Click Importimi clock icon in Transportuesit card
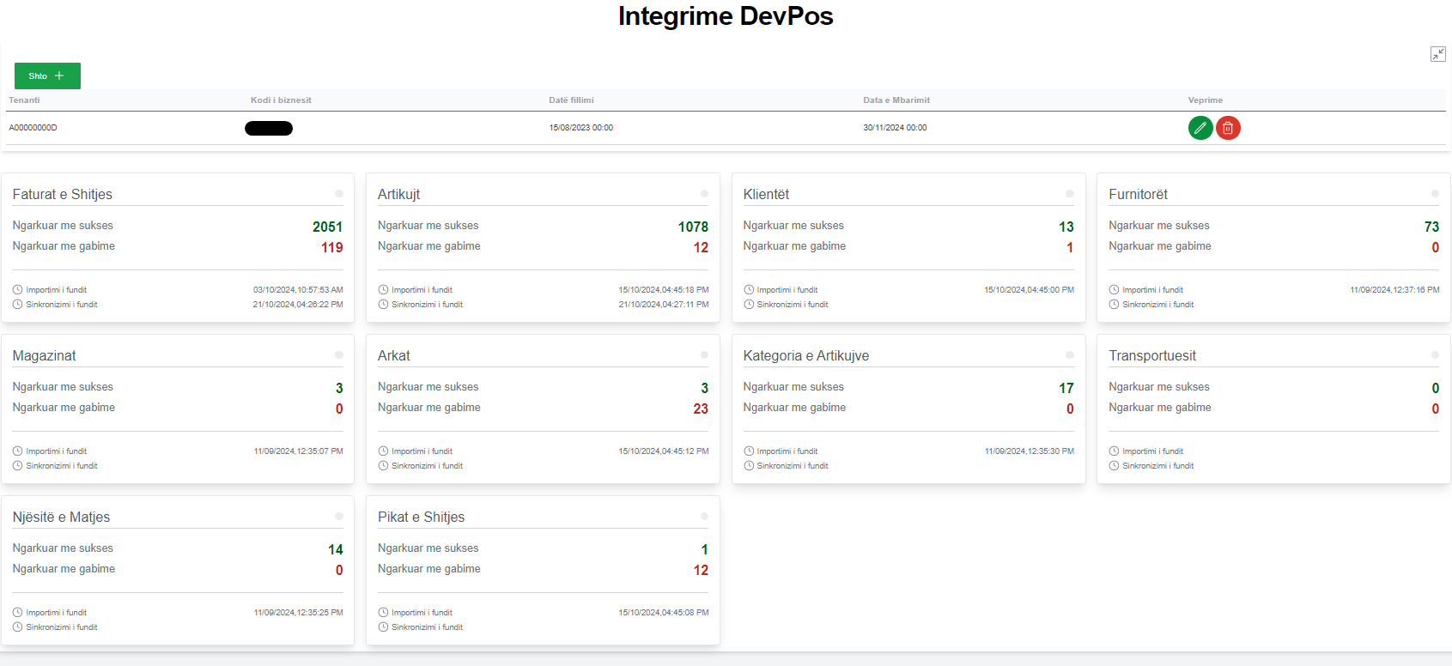The image size is (1452, 666). (x=1114, y=451)
